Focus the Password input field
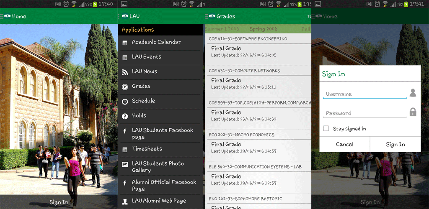This screenshot has width=429, height=209. click(x=365, y=113)
